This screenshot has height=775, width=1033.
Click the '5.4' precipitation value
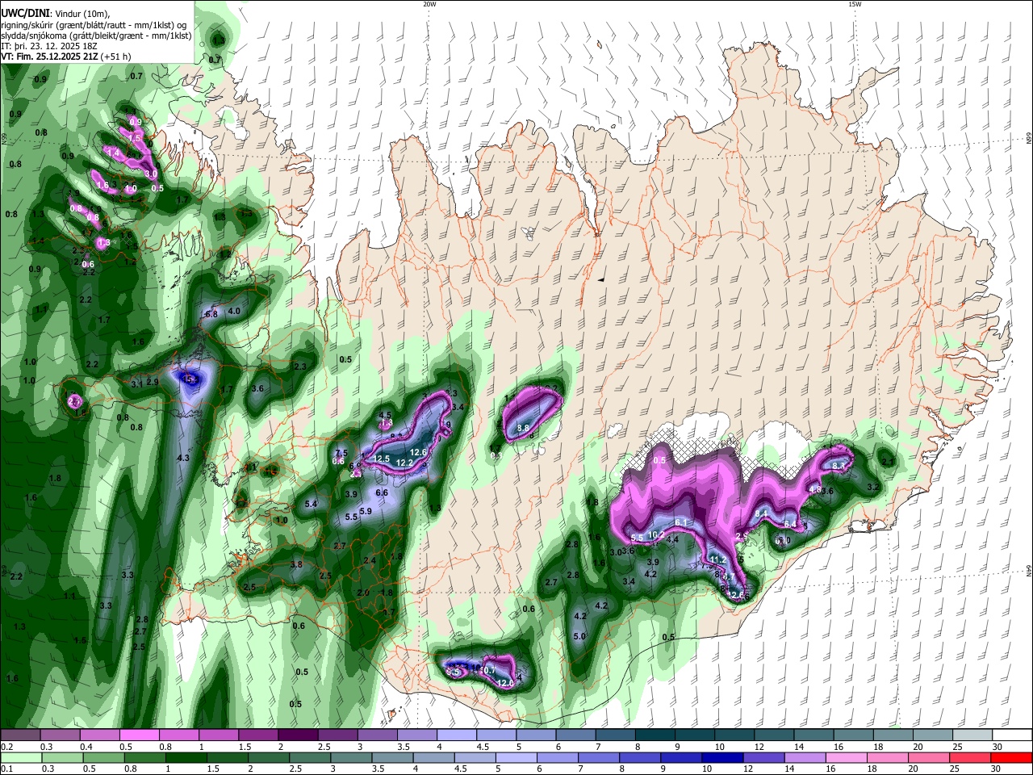click(x=311, y=505)
